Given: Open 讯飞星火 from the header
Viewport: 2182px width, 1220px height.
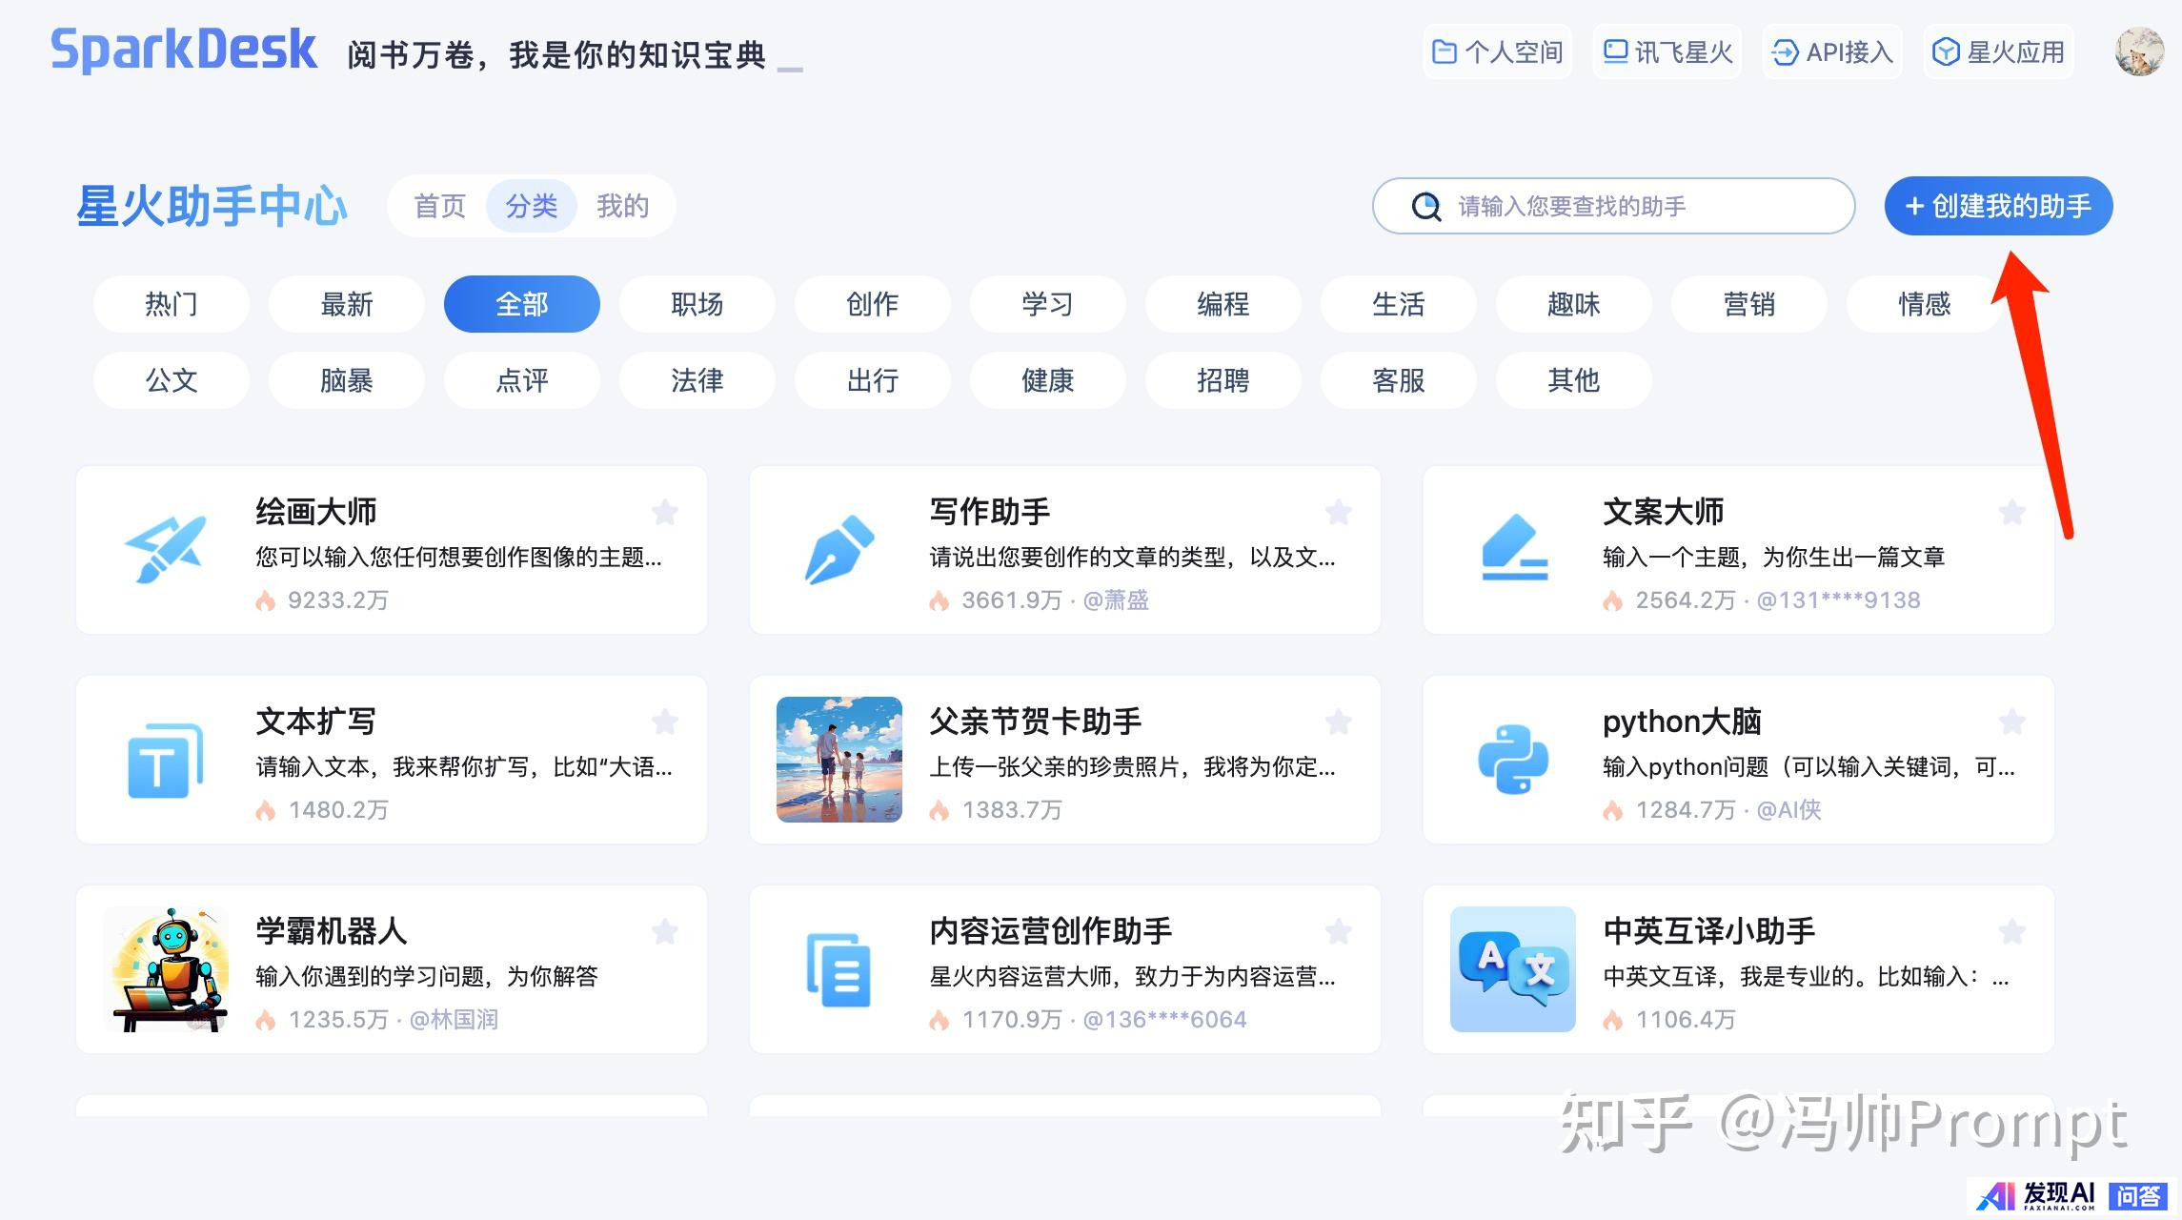Looking at the screenshot, I should (1667, 51).
